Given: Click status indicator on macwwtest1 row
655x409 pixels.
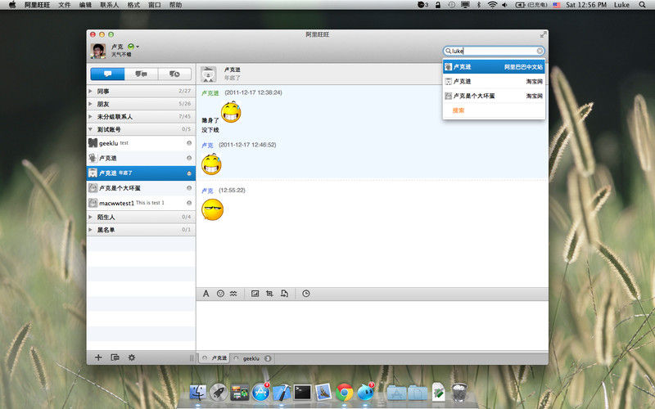Looking at the screenshot, I should (189, 203).
